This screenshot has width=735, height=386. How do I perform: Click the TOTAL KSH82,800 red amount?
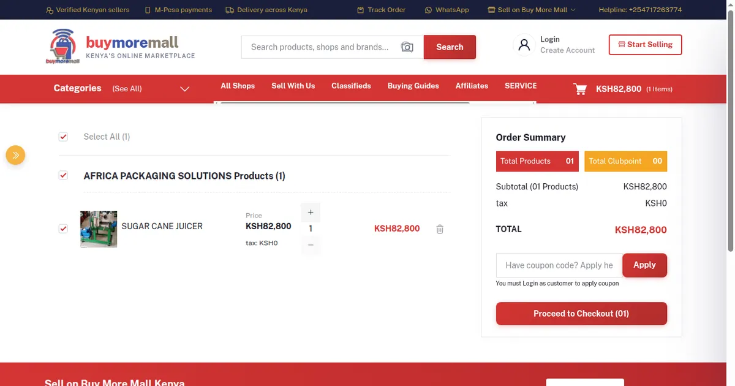click(x=641, y=230)
